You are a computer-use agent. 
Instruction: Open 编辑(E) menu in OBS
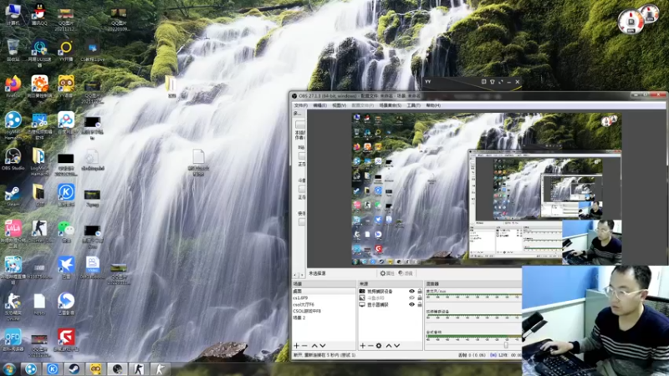pyautogui.click(x=319, y=105)
